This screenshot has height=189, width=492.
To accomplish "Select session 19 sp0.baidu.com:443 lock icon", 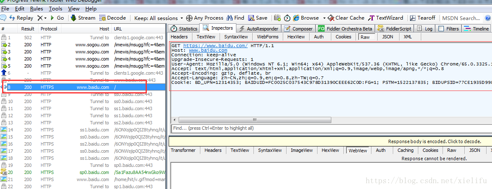I will 4,165.
